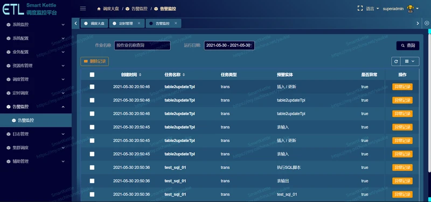The height and width of the screenshot is (202, 431).
Task: Click the 执行SQL脚本 cell
Action: pyautogui.click(x=289, y=168)
